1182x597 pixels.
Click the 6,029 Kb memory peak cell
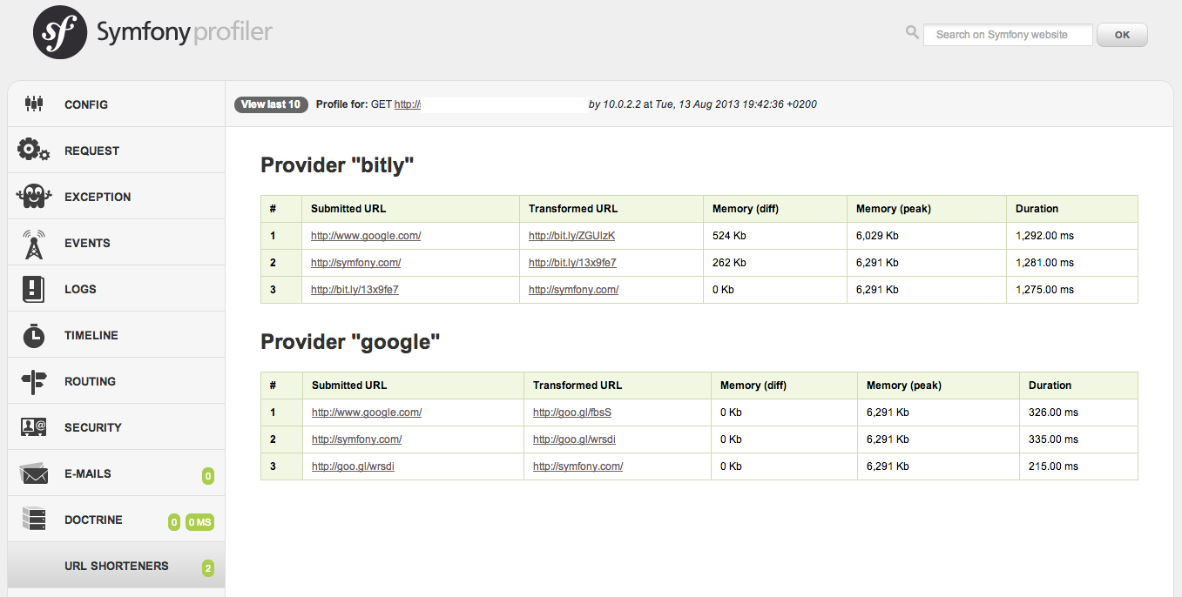pos(927,236)
